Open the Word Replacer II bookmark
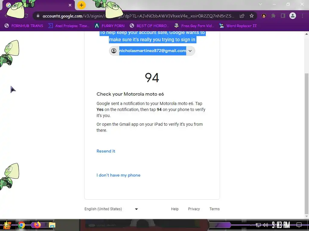This screenshot has width=309, height=231. [238, 26]
